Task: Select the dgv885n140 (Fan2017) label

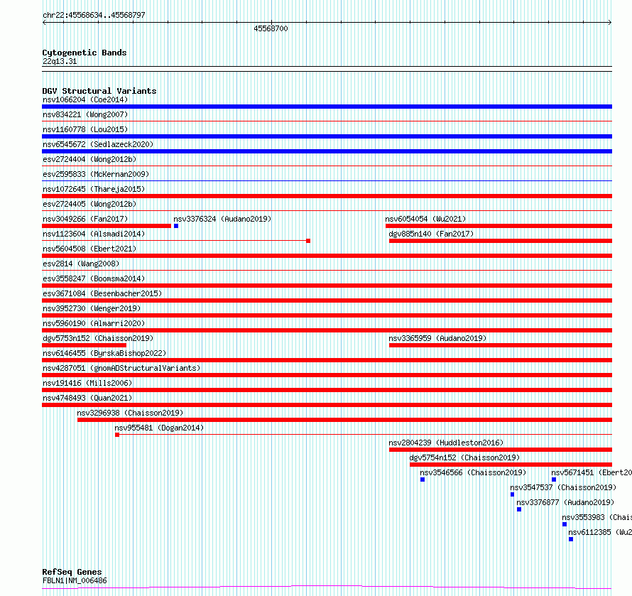Action: (431, 234)
